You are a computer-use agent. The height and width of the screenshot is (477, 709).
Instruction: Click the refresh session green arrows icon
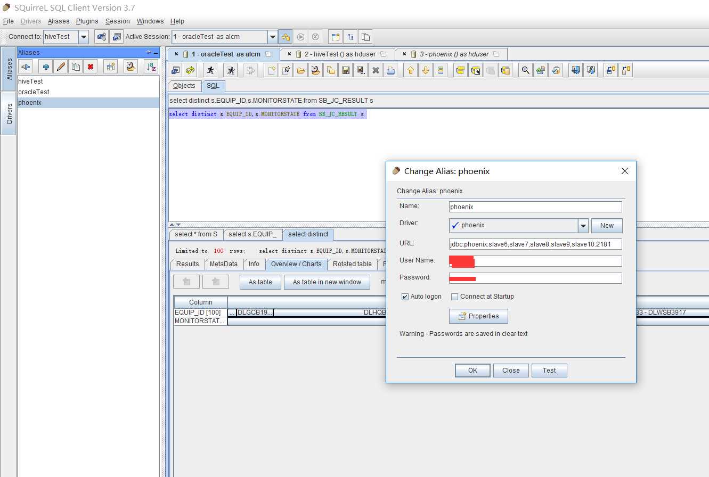[x=190, y=70]
